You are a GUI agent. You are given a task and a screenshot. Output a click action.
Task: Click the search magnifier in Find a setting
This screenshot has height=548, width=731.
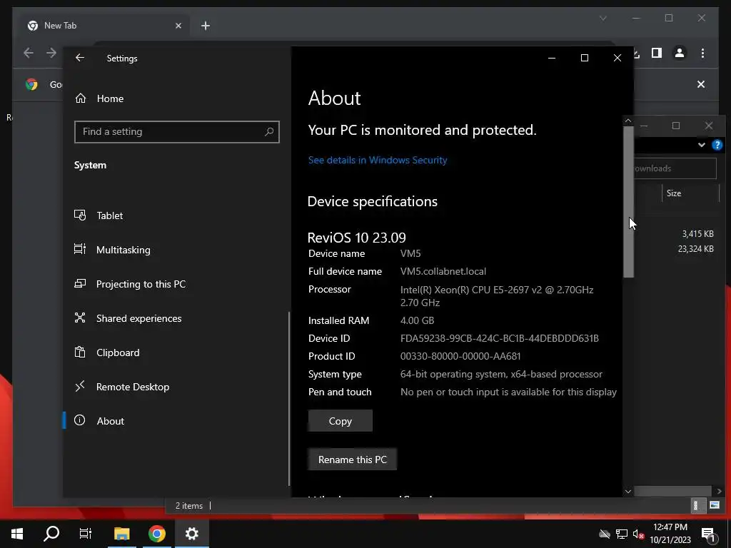(269, 132)
